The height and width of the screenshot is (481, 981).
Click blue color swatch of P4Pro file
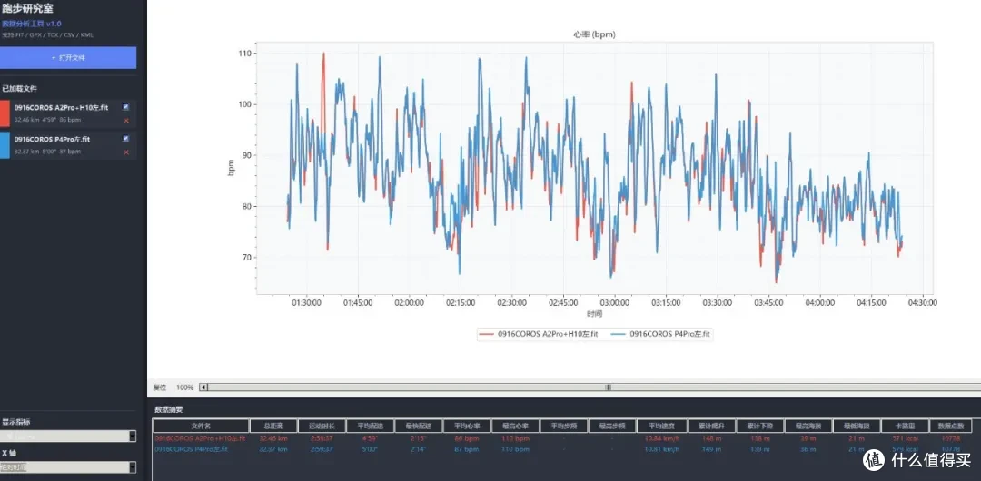5,145
